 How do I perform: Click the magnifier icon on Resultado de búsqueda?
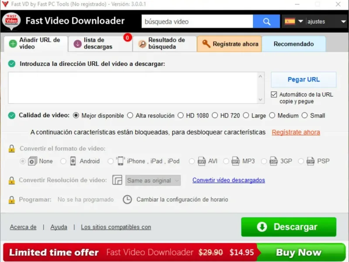142,44
